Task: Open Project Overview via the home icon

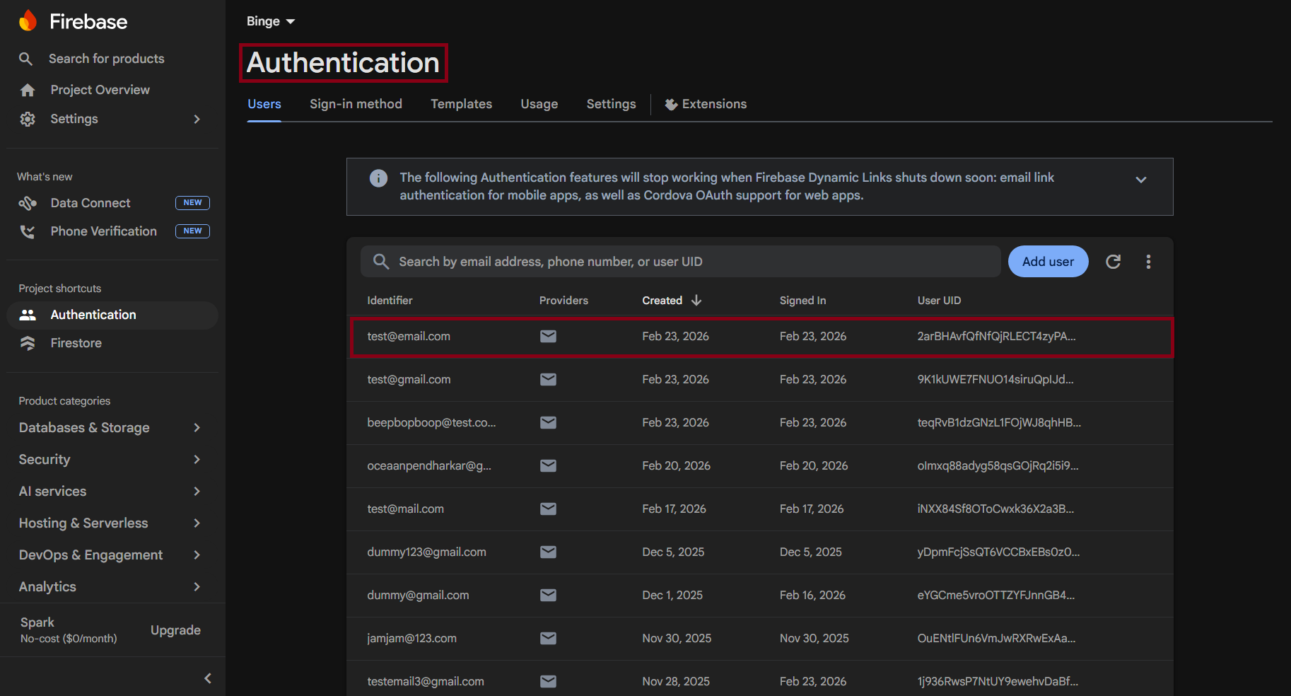Action: point(27,89)
